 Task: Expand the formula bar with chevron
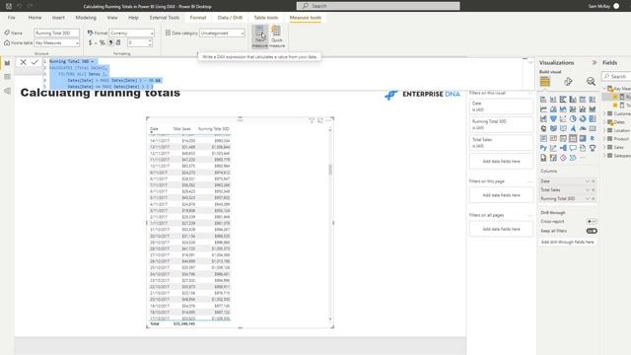click(530, 62)
